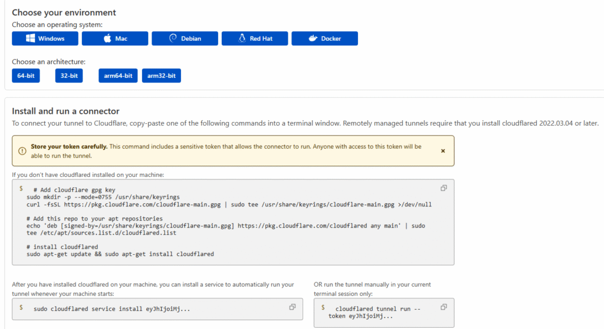Click the 'sudo apt-get update' command line
The image size is (604, 329).
(120, 254)
